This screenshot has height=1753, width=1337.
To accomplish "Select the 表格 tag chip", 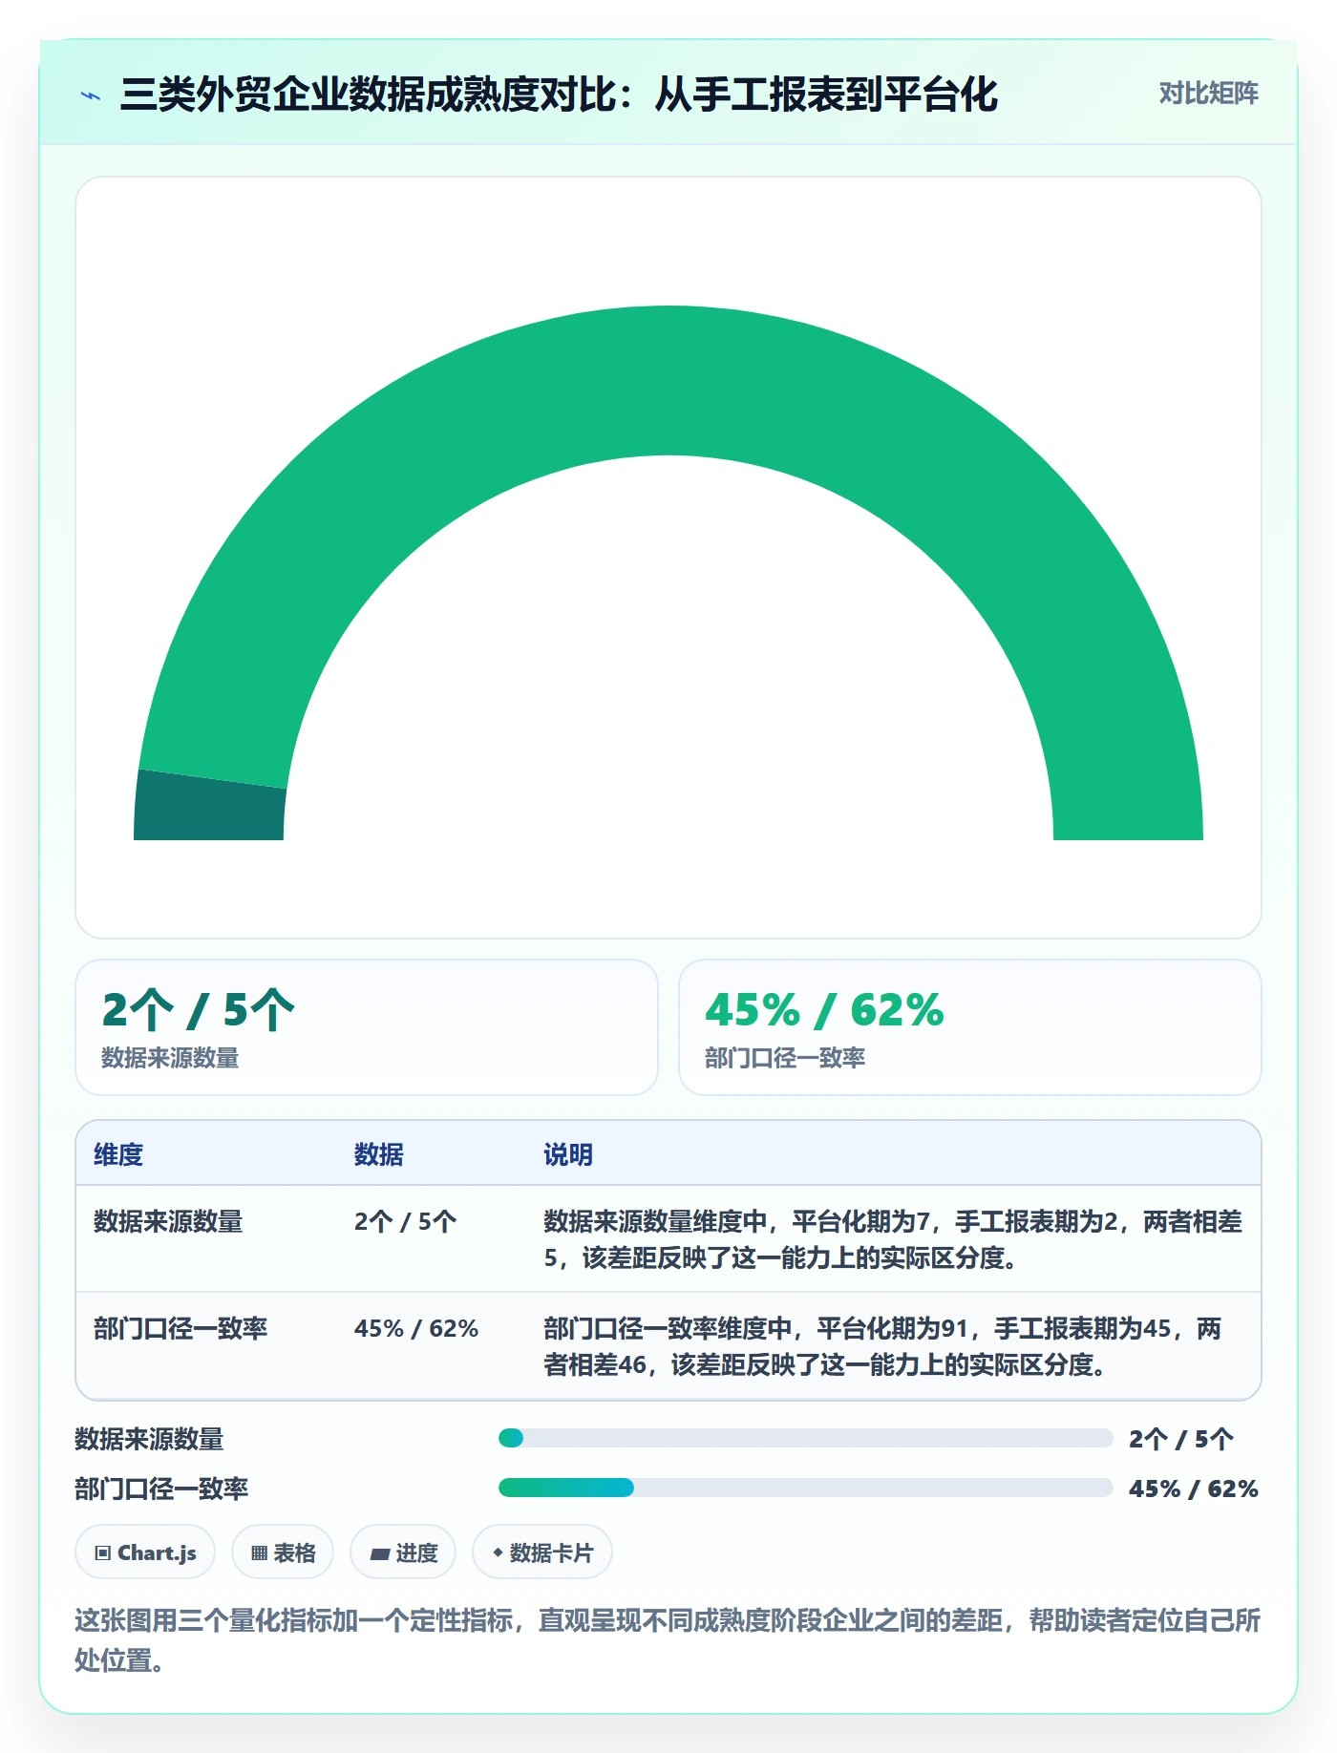I will tap(283, 1552).
